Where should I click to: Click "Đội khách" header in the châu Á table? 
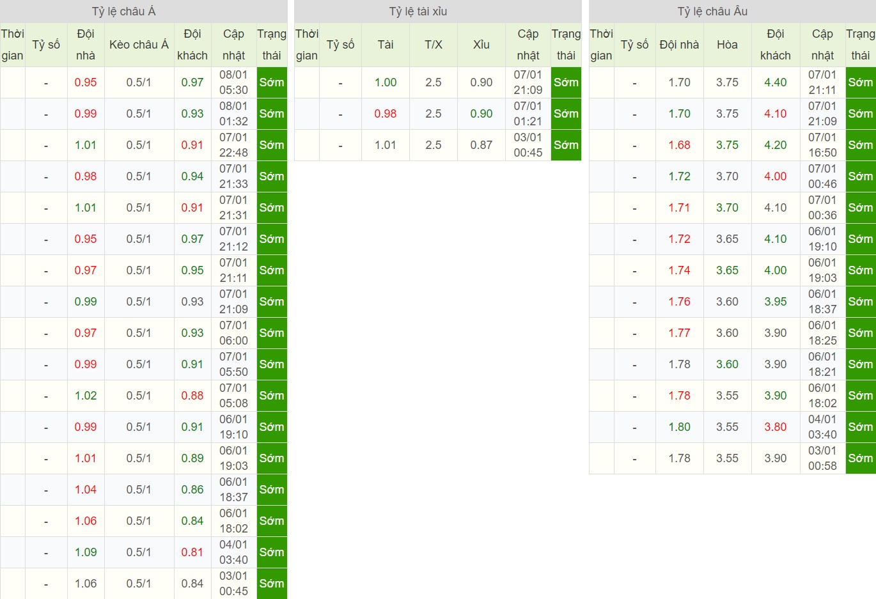click(x=192, y=45)
